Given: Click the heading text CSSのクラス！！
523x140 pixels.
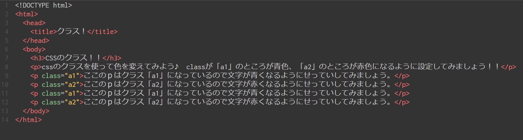Looking at the screenshot, I should click(73, 58).
